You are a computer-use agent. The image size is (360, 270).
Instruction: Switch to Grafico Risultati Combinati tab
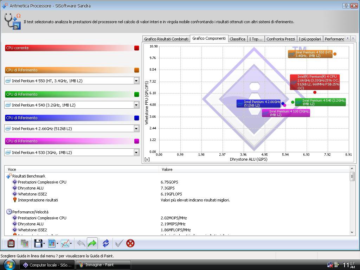pyautogui.click(x=166, y=39)
